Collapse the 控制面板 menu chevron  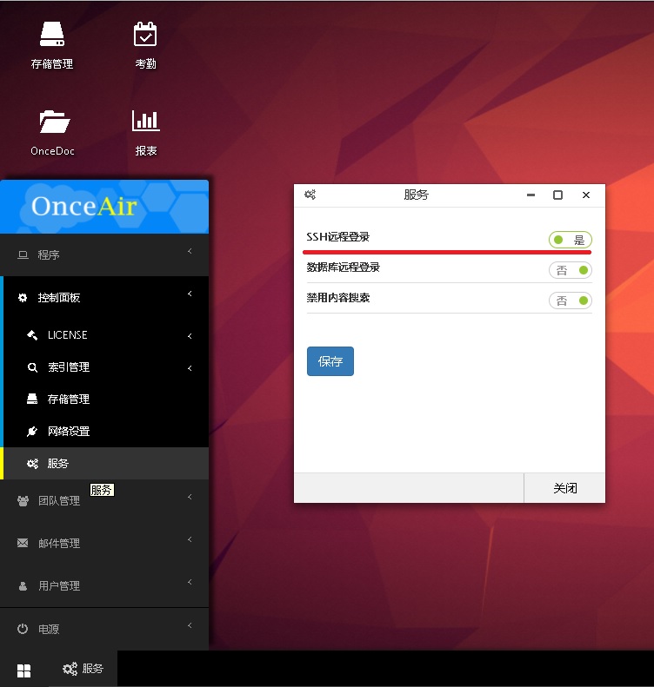[190, 294]
